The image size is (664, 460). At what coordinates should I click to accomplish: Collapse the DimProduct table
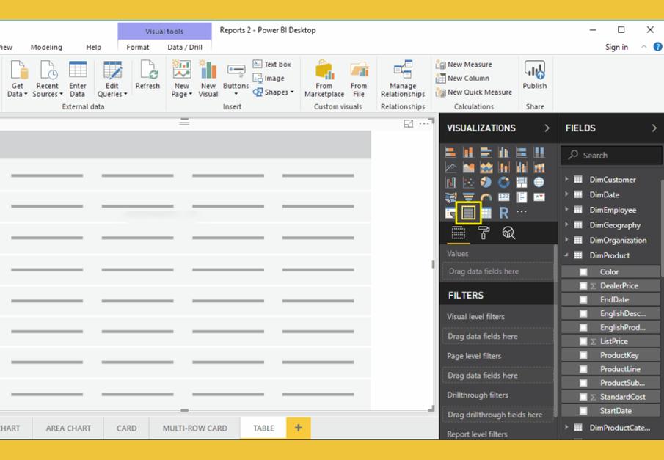tap(566, 255)
